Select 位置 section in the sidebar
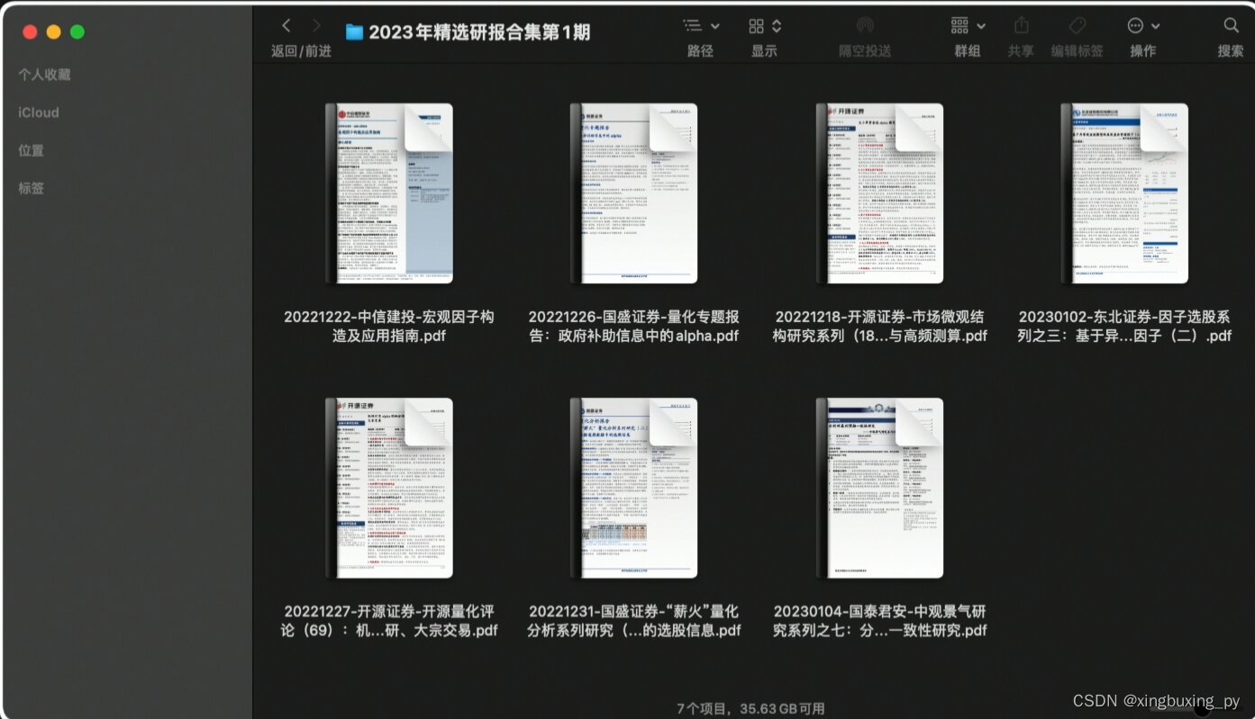Viewport: 1255px width, 719px height. 32,150
